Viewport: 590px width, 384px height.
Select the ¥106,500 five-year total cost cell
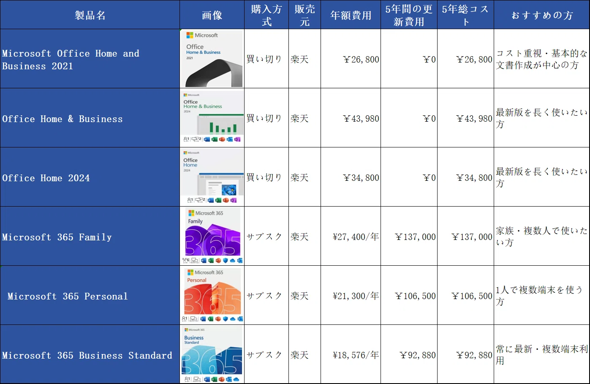[x=465, y=295]
